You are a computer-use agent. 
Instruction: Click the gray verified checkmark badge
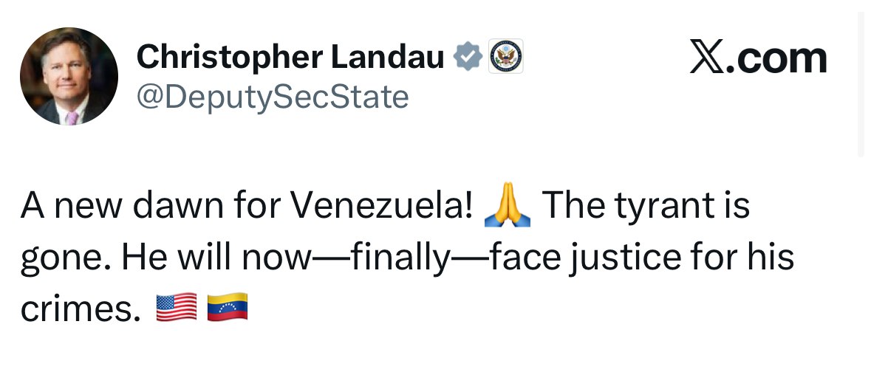coord(468,58)
